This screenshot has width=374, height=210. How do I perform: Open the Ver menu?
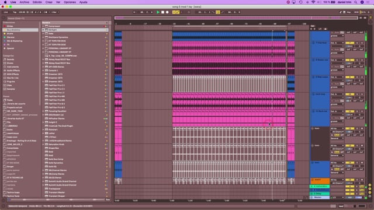coord(58,2)
